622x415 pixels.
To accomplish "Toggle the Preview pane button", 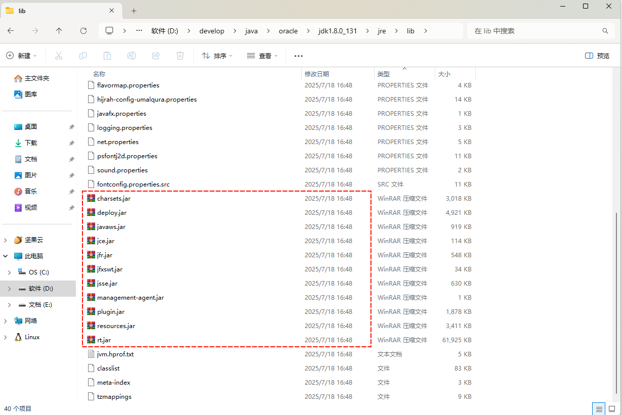I will (x=597, y=56).
